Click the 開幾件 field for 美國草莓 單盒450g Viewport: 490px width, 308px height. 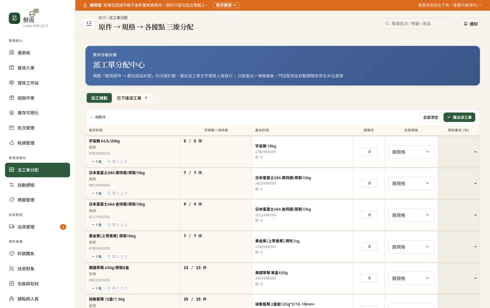click(x=369, y=278)
